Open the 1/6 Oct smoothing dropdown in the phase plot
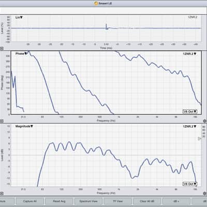Viewport: 207px width, 207px height. [190, 111]
